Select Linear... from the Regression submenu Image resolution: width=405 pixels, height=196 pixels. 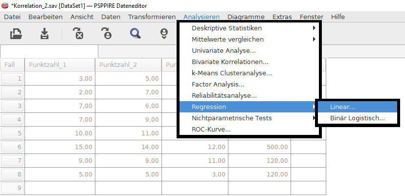coord(342,107)
